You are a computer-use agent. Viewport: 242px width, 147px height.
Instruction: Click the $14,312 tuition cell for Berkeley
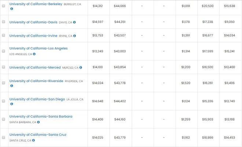[98, 6]
